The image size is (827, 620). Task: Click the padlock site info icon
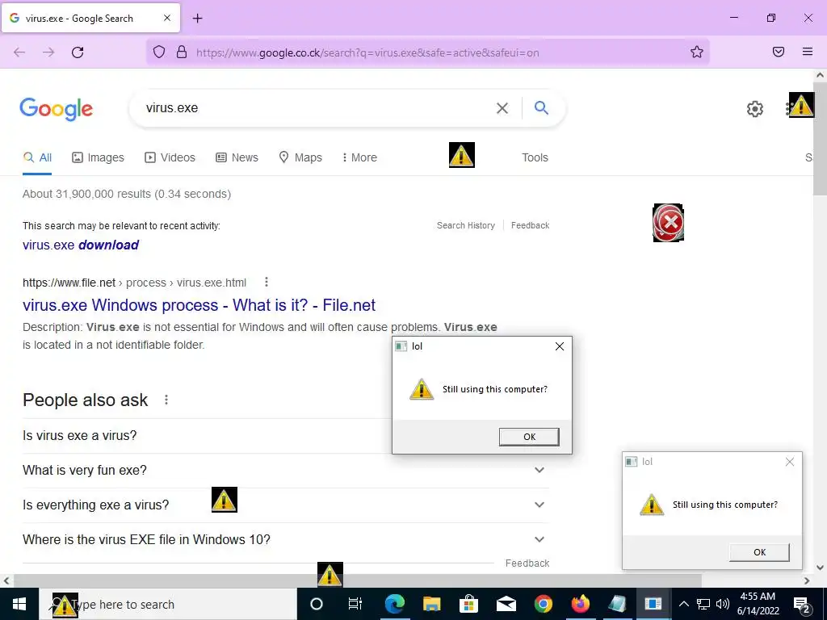point(182,52)
